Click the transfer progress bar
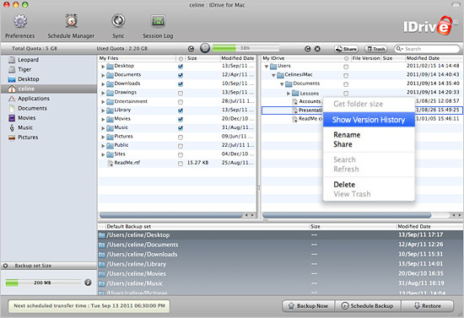 tap(245, 48)
